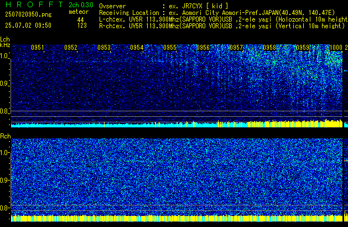
Task: Select the 1000 time marker
Action: [x=336, y=48]
